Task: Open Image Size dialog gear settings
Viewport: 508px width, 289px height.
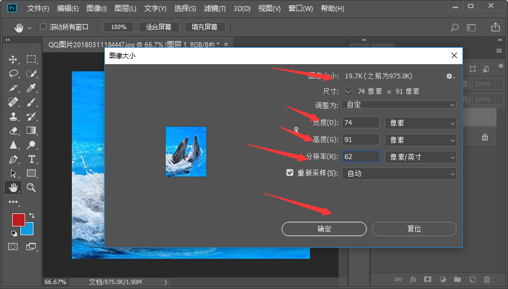Action: (x=450, y=76)
